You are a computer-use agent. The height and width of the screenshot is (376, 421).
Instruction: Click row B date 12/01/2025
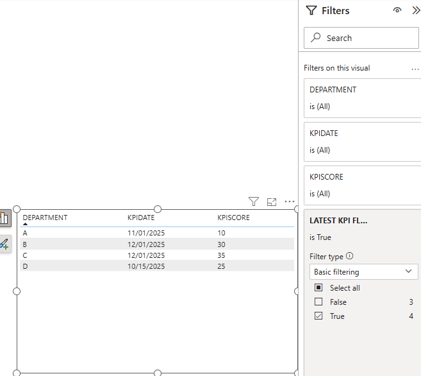tap(146, 244)
